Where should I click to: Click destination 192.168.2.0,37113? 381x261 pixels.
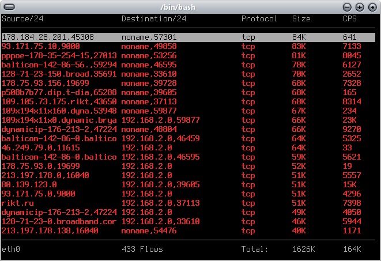pyautogui.click(x=161, y=203)
